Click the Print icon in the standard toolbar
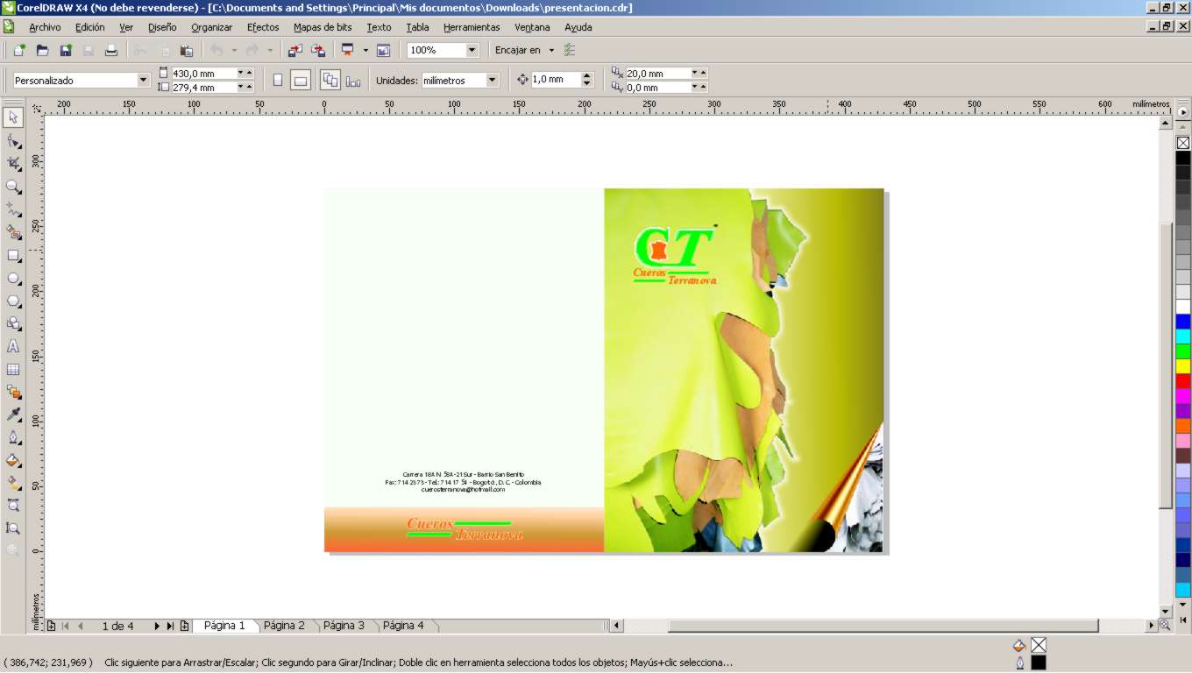This screenshot has height=673, width=1192. (x=111, y=51)
